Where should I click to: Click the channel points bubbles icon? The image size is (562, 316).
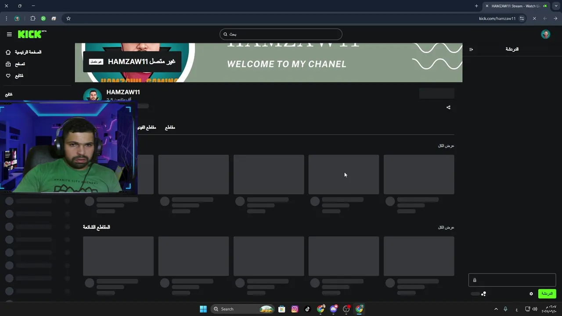click(x=483, y=294)
